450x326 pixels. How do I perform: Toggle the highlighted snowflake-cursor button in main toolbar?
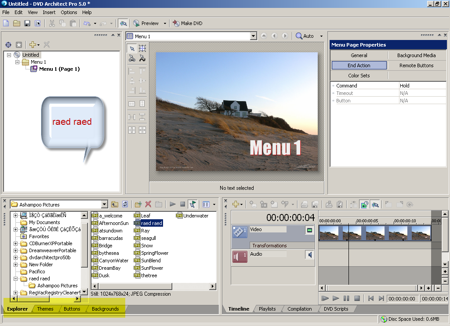coord(123,23)
